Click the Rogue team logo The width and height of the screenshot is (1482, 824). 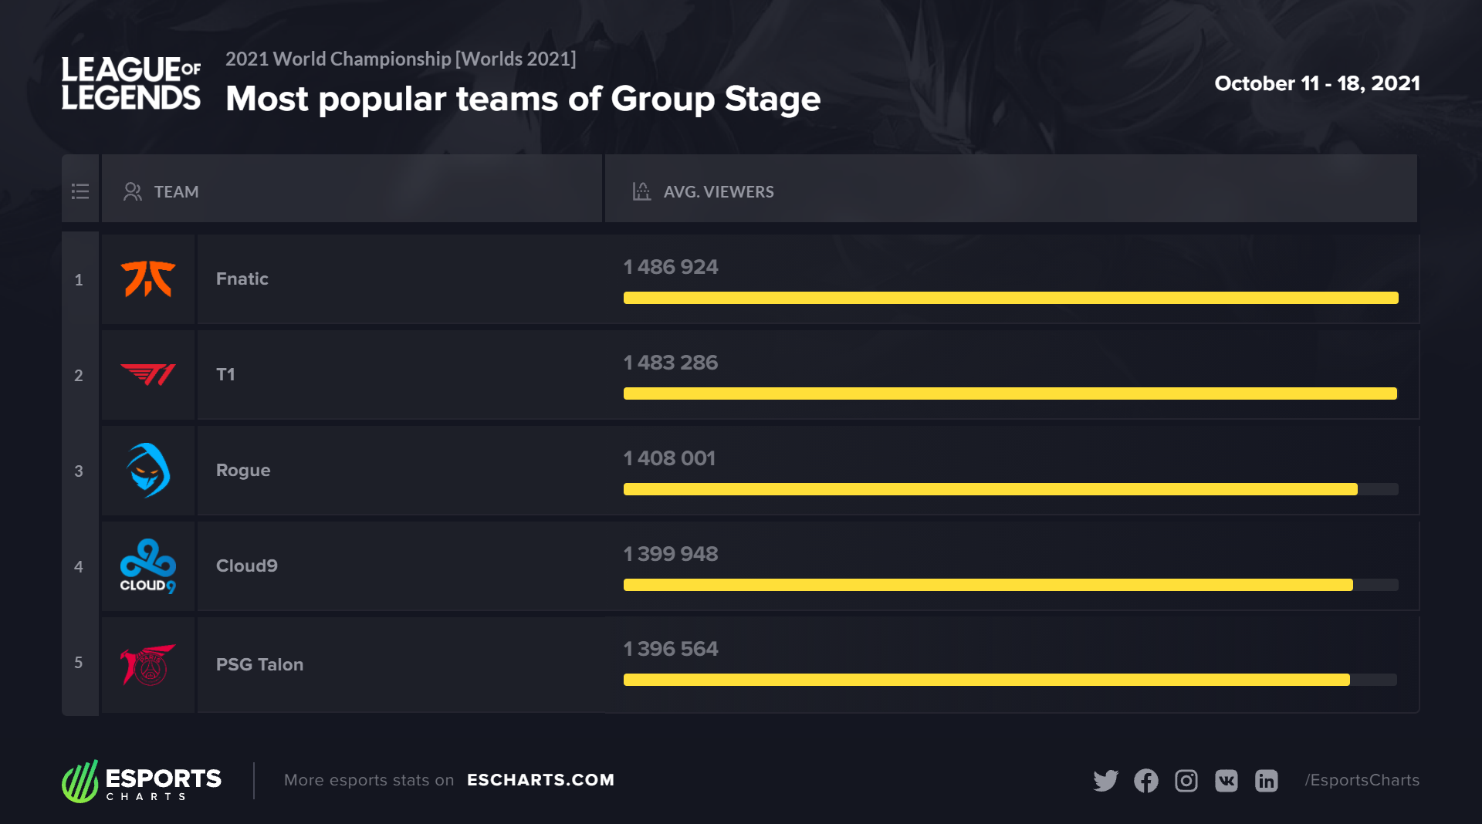148,471
